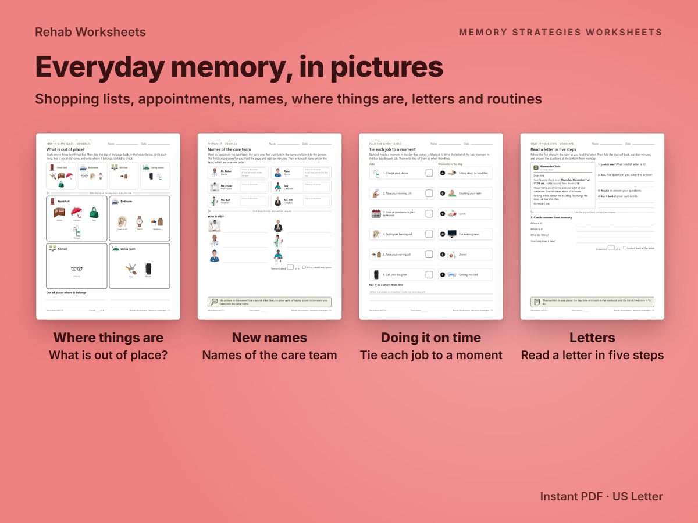Click the bed icon beside 'Getting into bed'
This screenshot has width=698, height=523.
[x=452, y=275]
